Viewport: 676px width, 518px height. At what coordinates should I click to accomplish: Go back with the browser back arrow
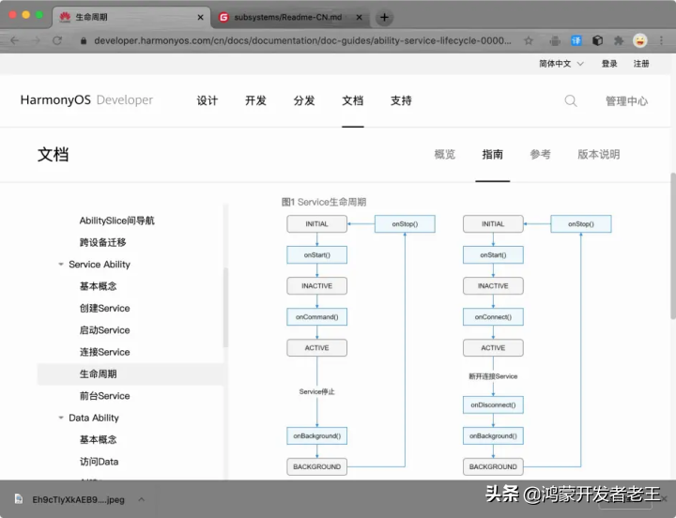pos(15,40)
